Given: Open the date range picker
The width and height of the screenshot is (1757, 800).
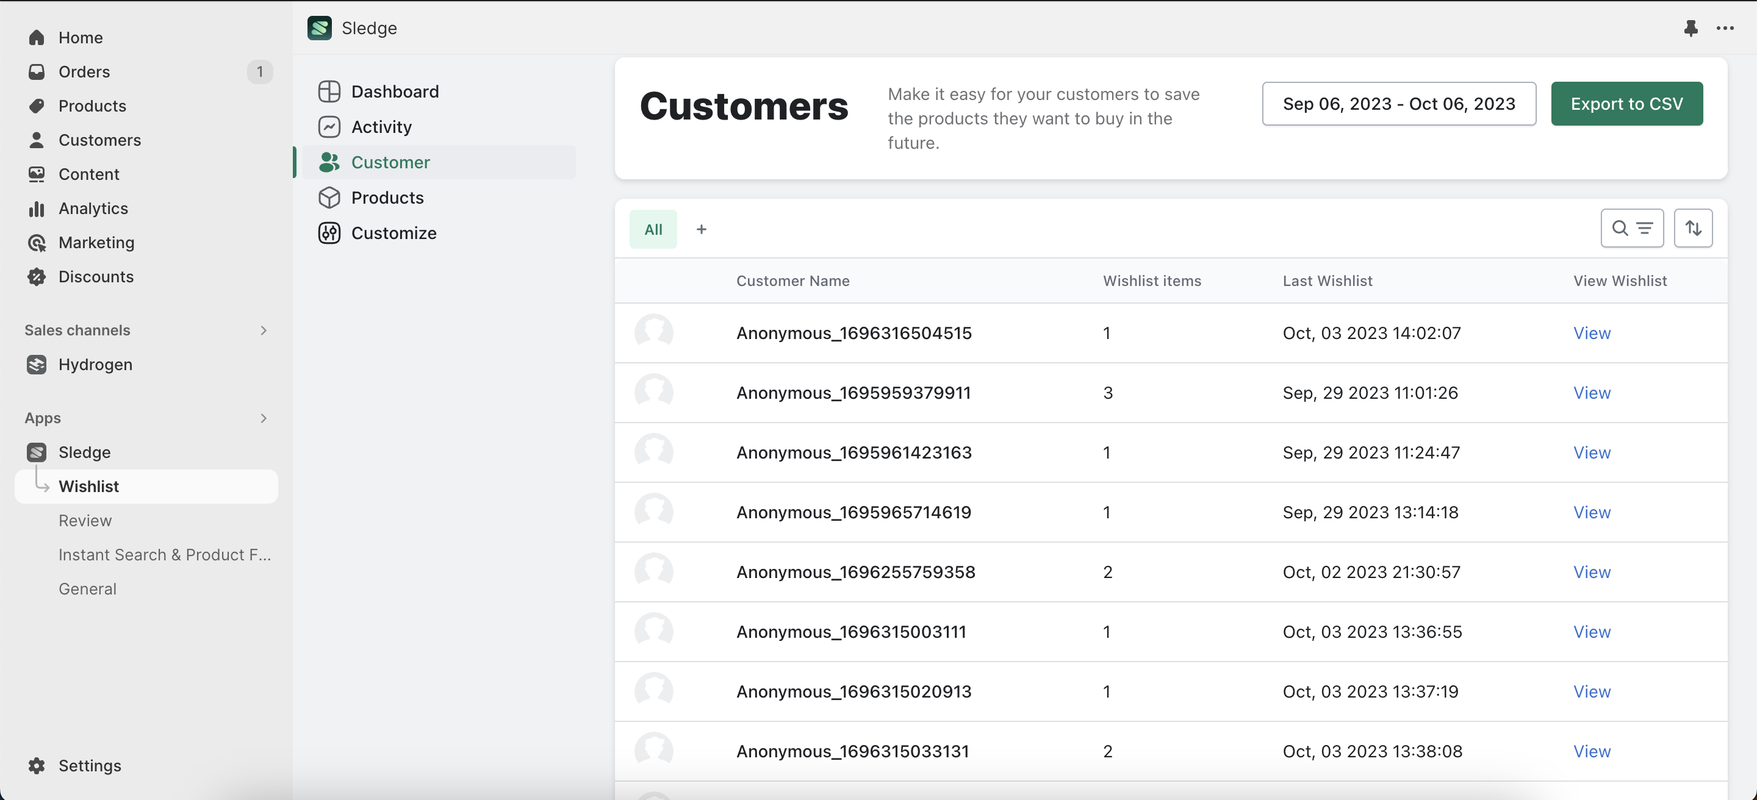Looking at the screenshot, I should click(1398, 104).
